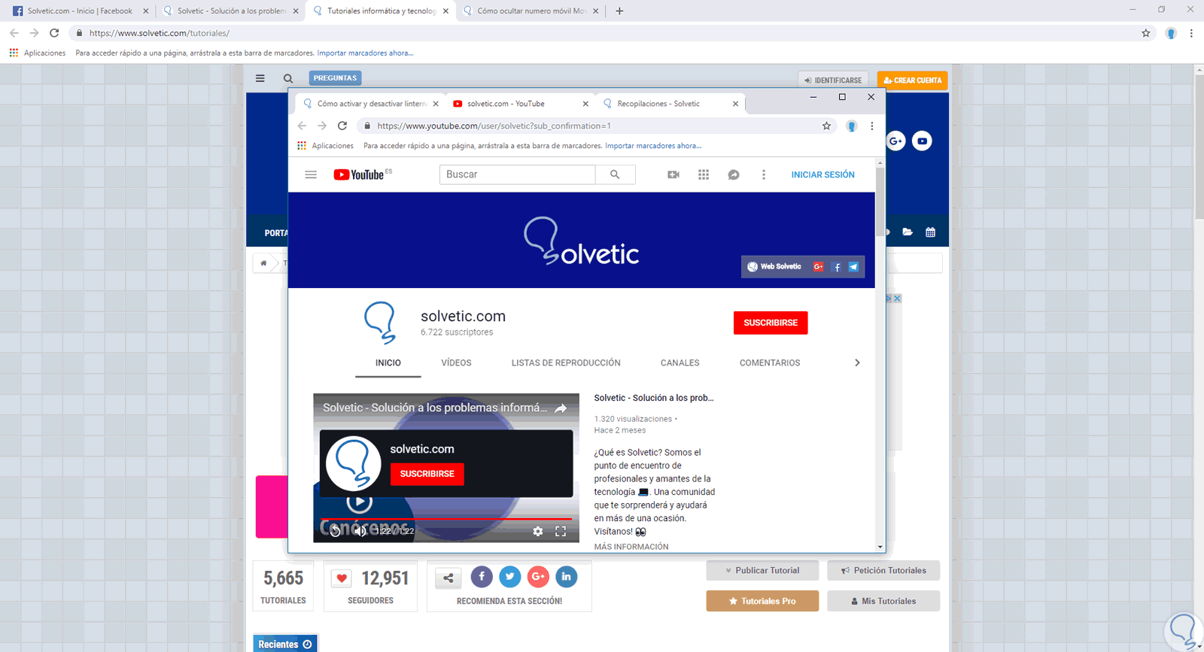Click heart icon next to 12,951 seguidores
1204x652 pixels.
[x=342, y=578]
